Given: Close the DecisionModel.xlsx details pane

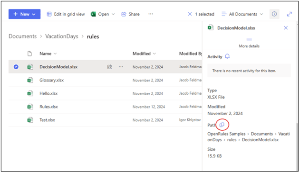Looking at the screenshot, I should click(286, 28).
